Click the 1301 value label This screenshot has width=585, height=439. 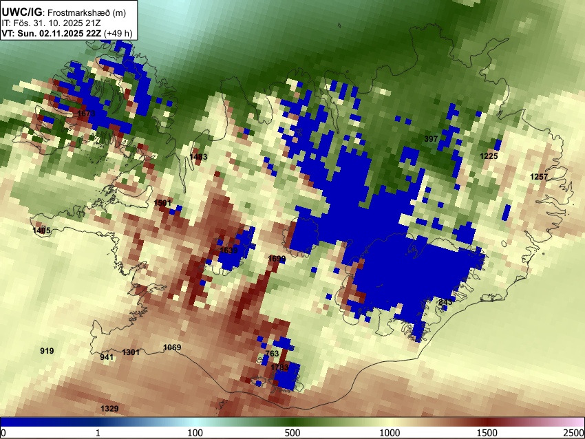tap(131, 352)
